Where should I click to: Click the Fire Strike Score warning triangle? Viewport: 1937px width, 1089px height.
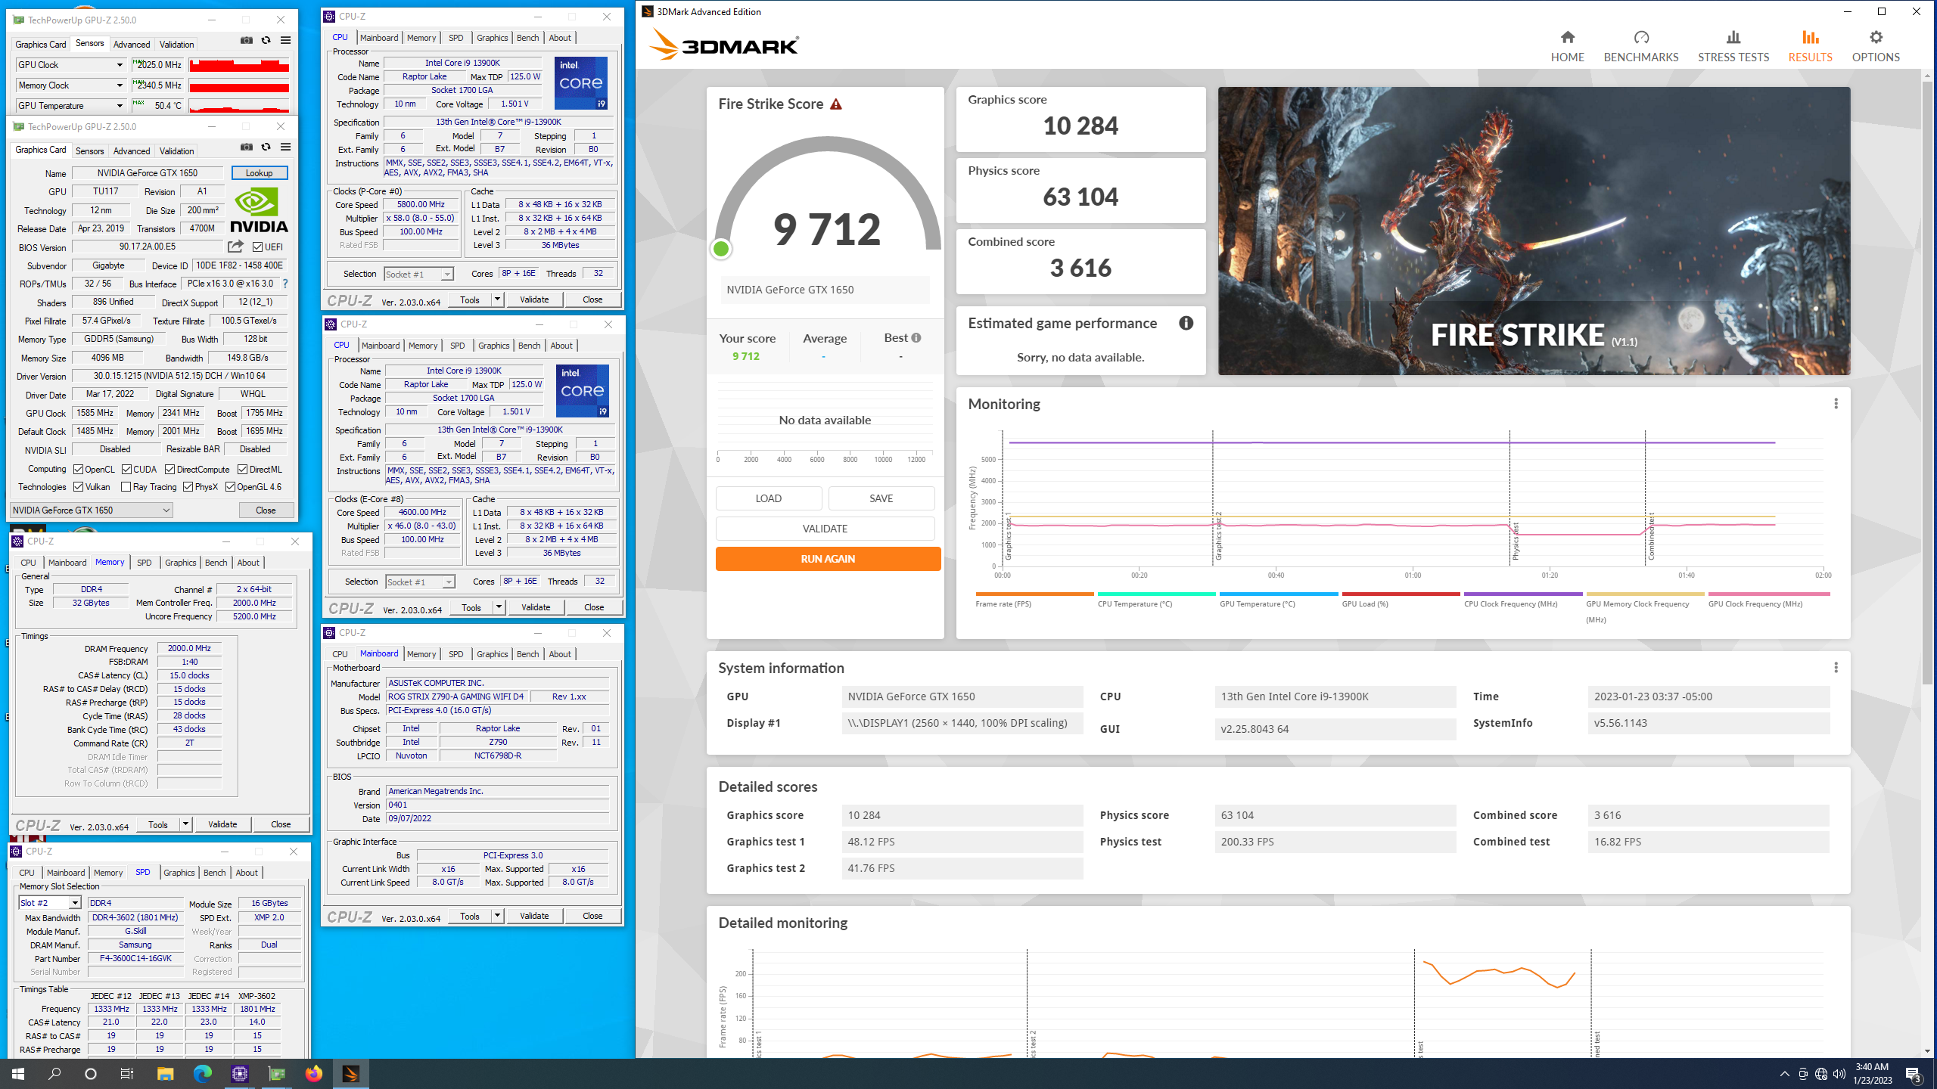836,104
